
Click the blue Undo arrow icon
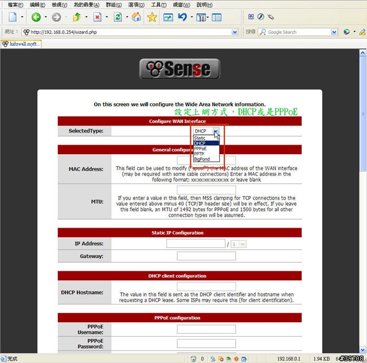point(182,17)
